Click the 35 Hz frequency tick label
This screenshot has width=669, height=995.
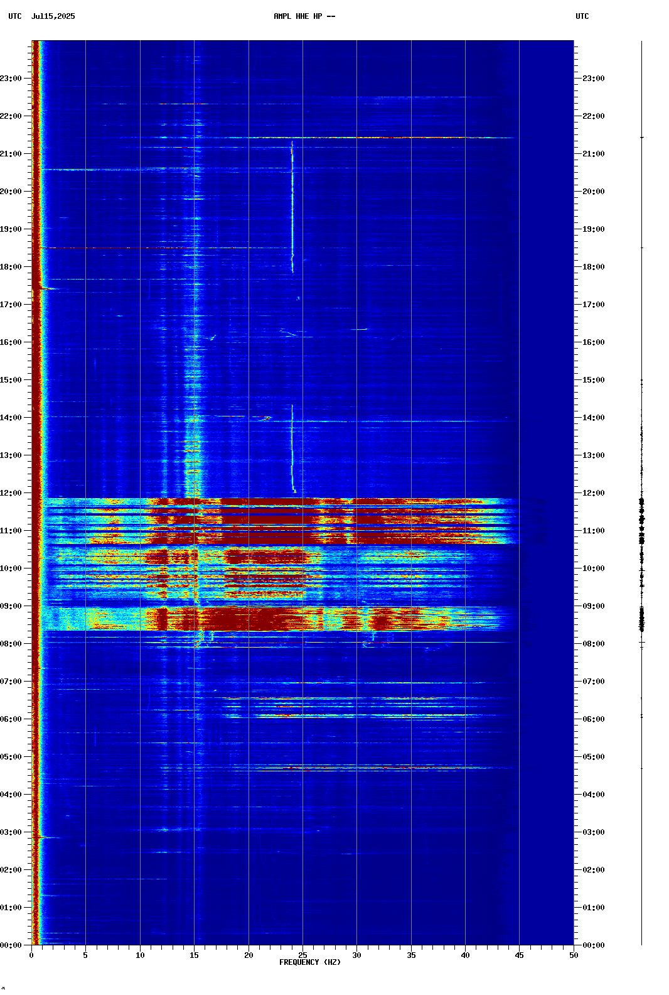click(x=411, y=955)
